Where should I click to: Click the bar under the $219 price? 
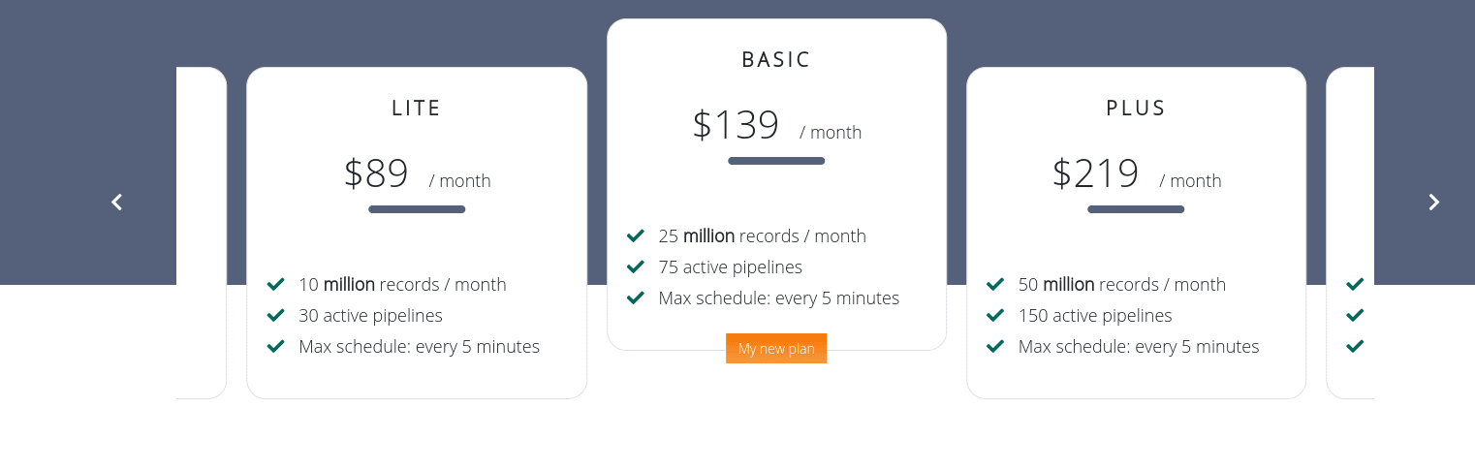[x=1136, y=209]
